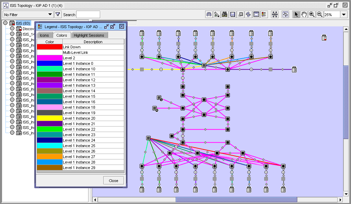This screenshot has width=351, height=204.
Task: Click the zoom in magnifier
Action: (x=312, y=14)
